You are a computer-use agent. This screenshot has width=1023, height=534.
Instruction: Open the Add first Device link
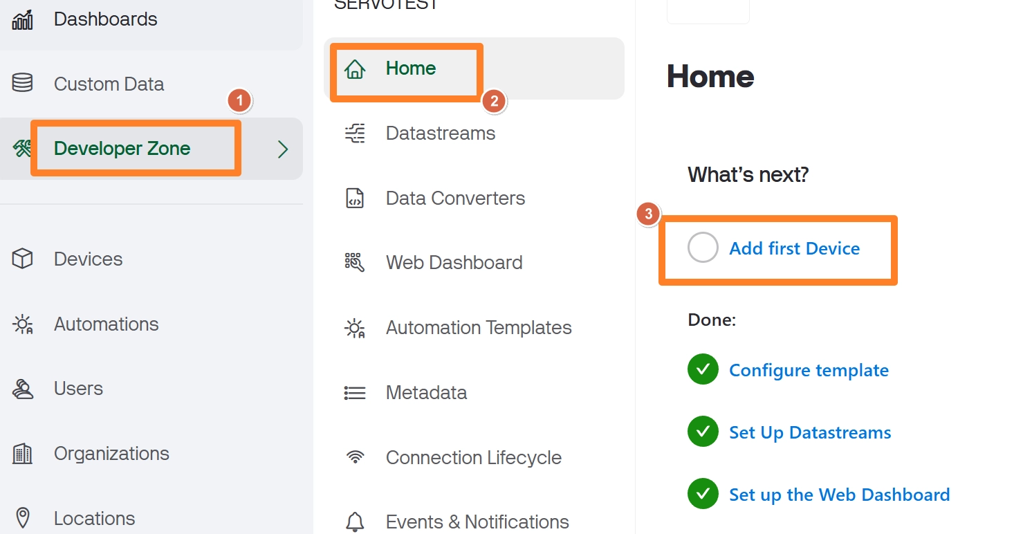click(795, 248)
